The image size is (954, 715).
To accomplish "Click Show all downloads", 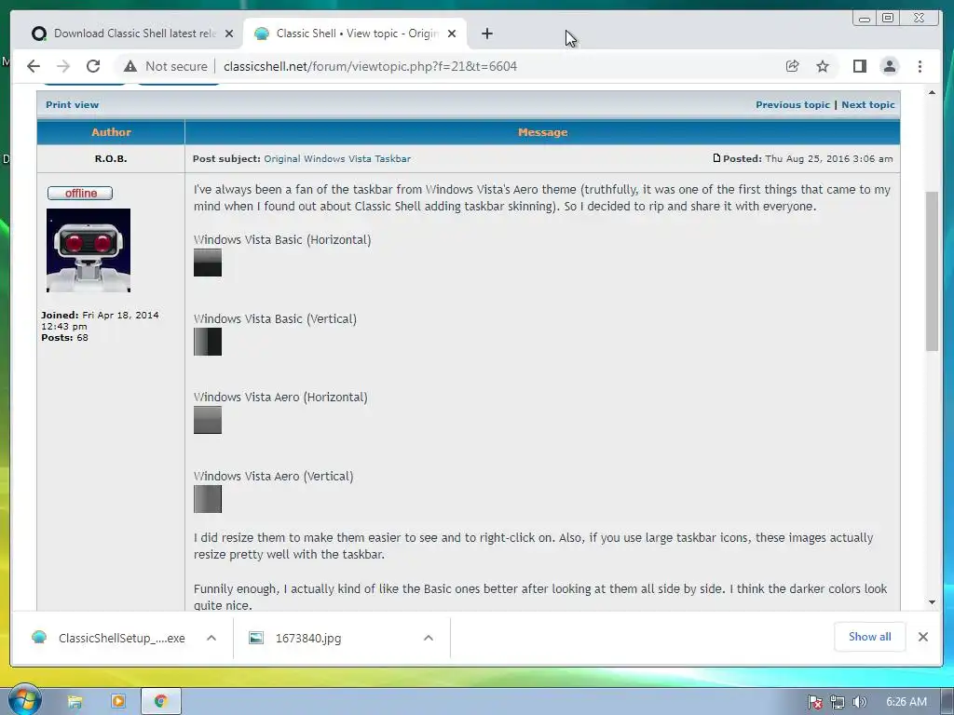I will 869,637.
